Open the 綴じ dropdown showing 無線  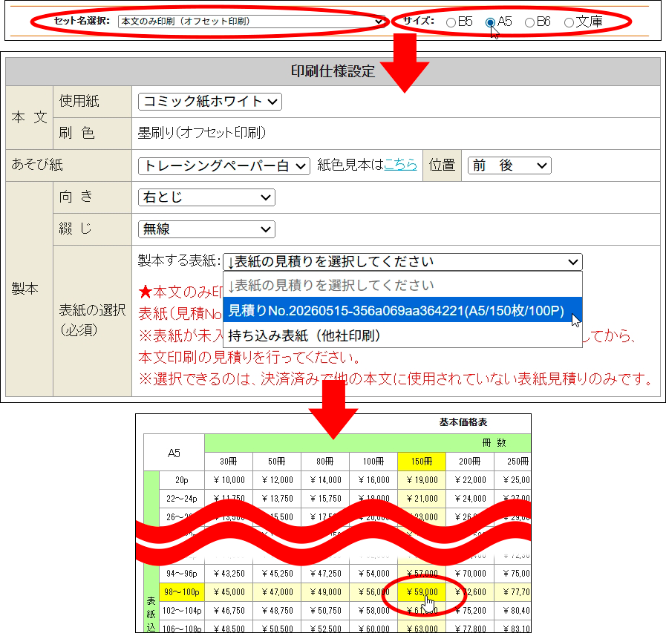pyautogui.click(x=206, y=229)
